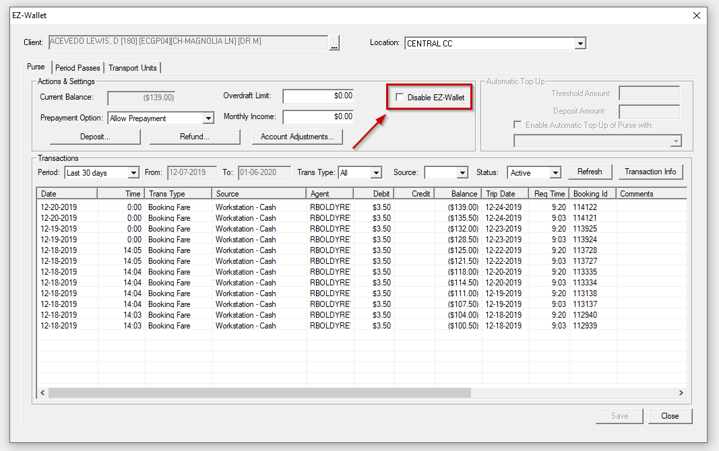719x451 pixels.
Task: Click the Refund button
Action: pos(194,137)
